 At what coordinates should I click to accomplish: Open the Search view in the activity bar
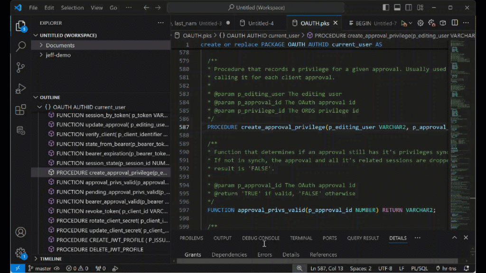(19, 47)
